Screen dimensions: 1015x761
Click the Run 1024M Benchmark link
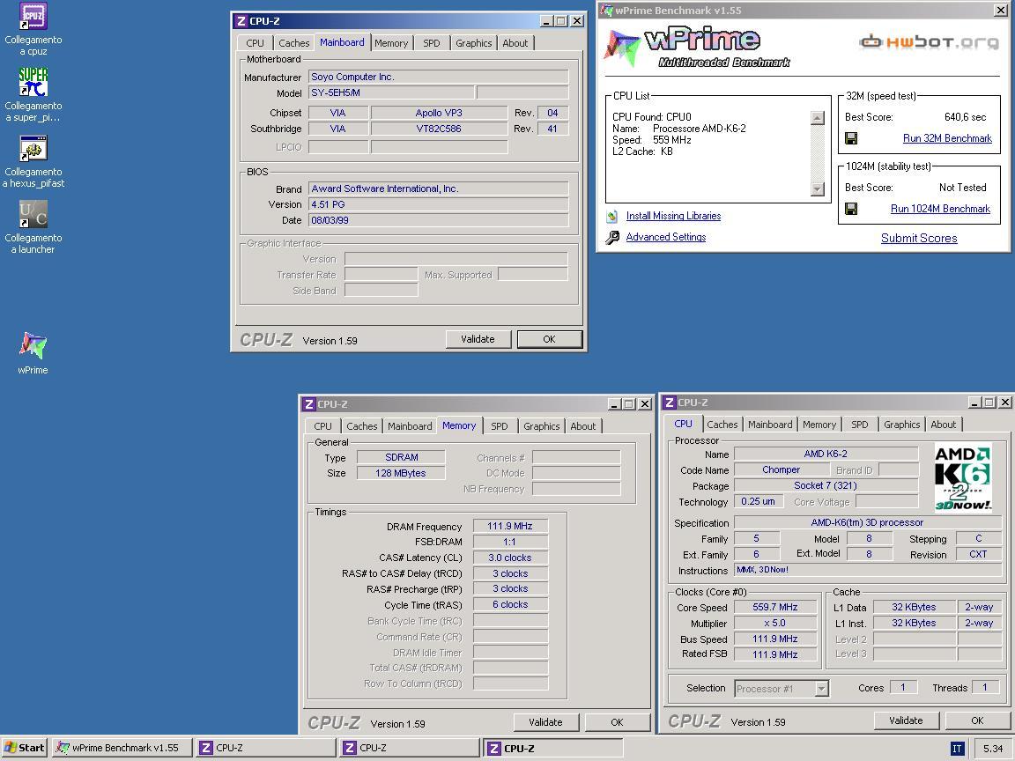(x=940, y=209)
